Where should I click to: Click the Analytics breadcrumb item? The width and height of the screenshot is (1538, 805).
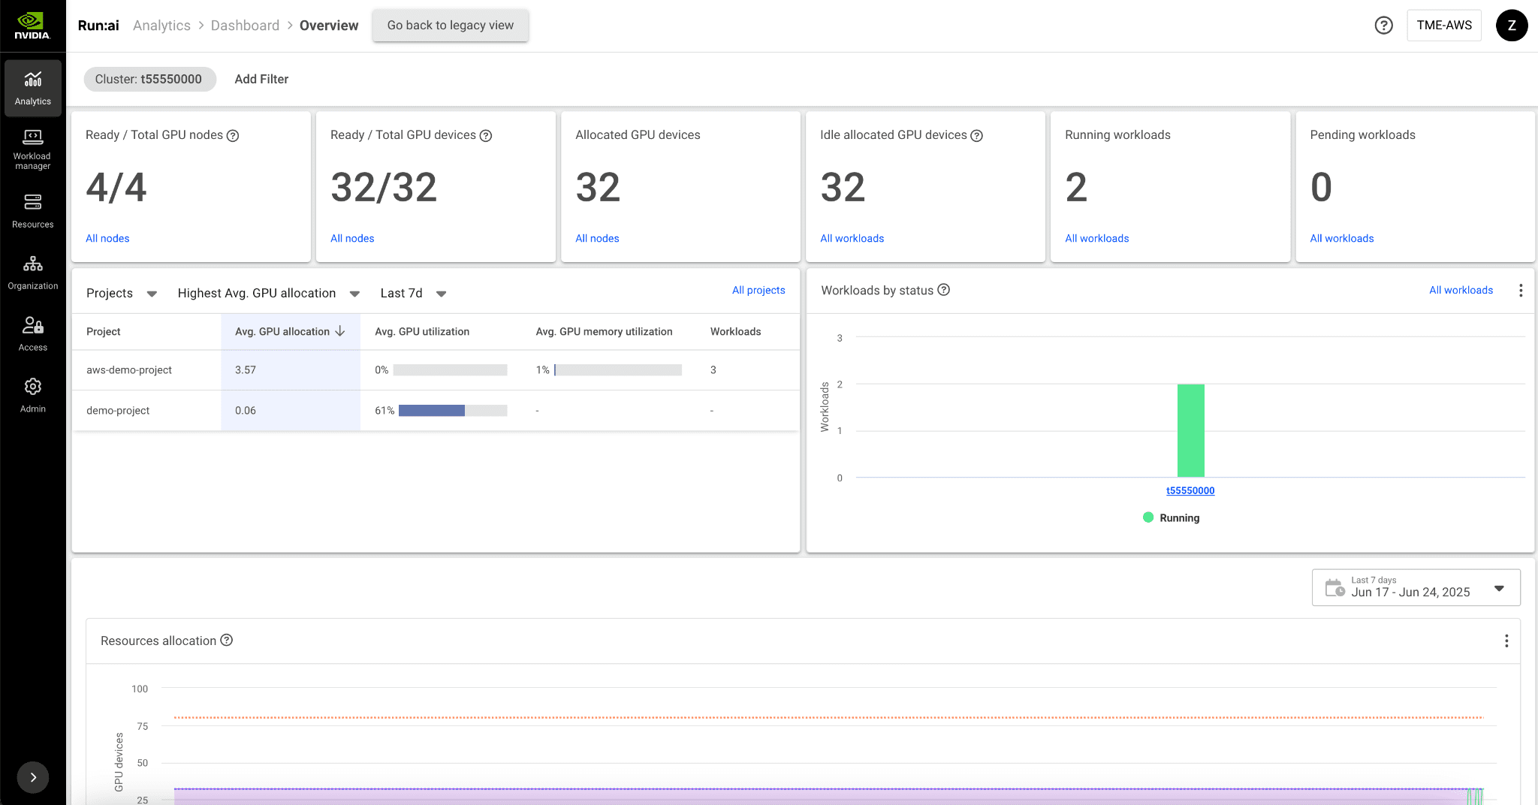click(x=161, y=26)
